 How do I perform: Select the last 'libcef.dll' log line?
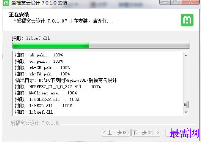click(x=34, y=112)
